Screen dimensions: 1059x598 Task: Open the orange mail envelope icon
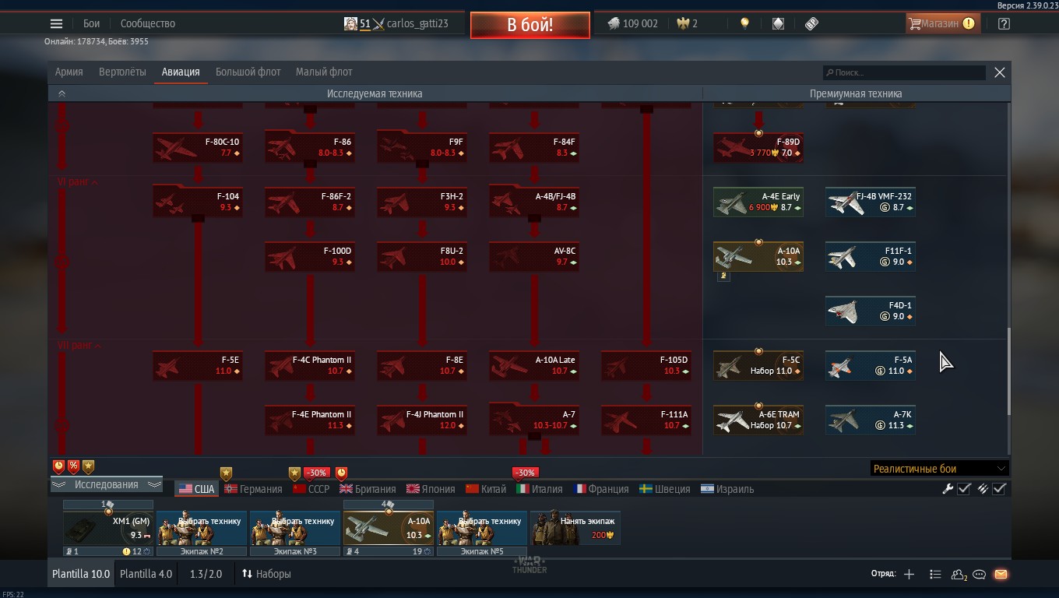1001,575
